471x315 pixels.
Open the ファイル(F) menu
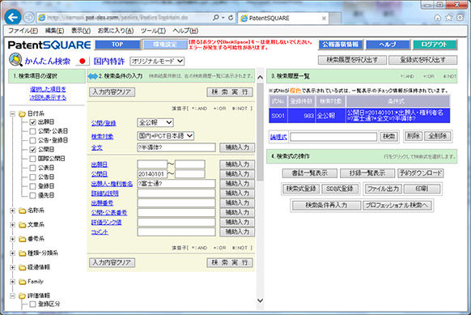(x=23, y=31)
